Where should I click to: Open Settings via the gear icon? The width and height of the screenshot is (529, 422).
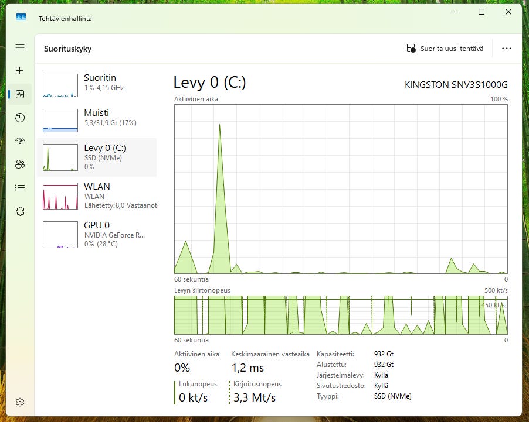point(20,402)
